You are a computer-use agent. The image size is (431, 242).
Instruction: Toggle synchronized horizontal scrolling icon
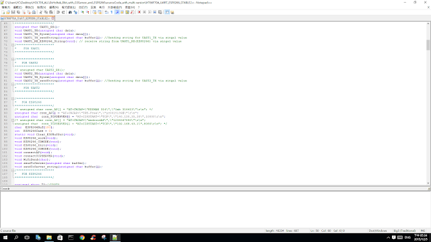100,12
